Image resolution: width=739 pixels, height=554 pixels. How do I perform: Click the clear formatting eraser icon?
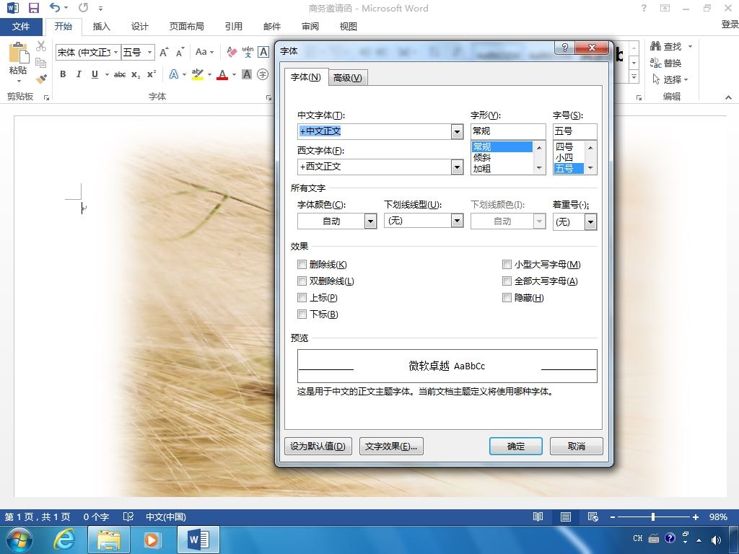[232, 52]
